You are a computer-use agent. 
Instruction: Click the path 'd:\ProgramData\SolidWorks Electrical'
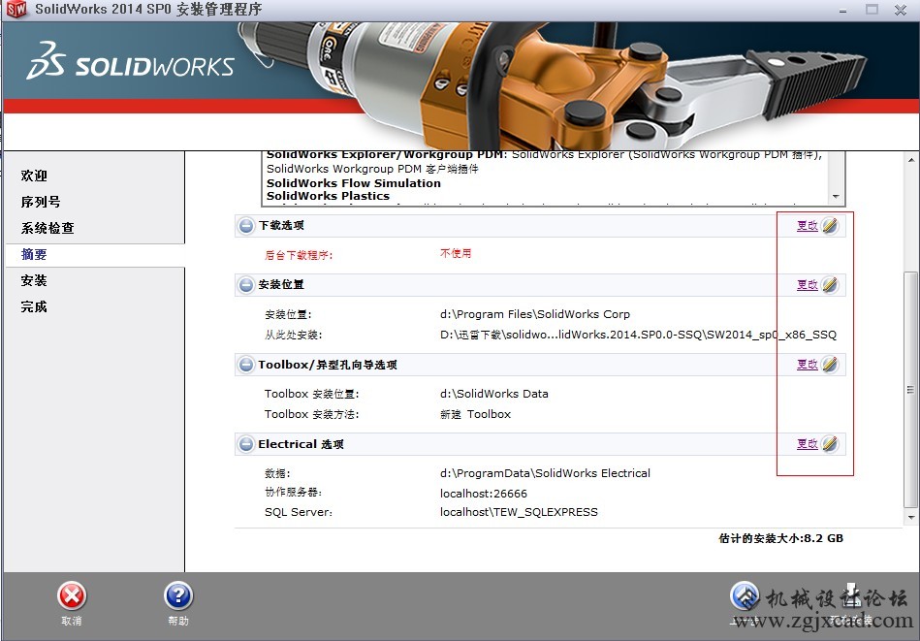[x=545, y=473]
